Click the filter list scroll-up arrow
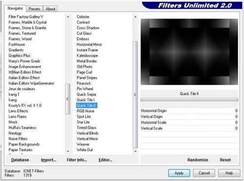 pyautogui.click(x=135, y=17)
